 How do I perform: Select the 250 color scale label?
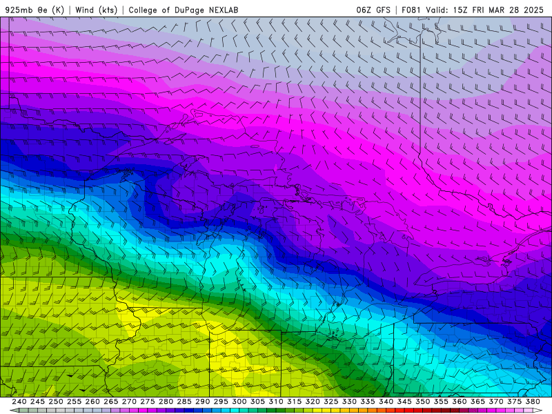pos(56,402)
